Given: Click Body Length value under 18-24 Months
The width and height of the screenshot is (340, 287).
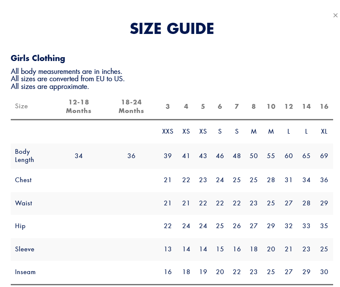Looking at the screenshot, I should [x=131, y=156].
